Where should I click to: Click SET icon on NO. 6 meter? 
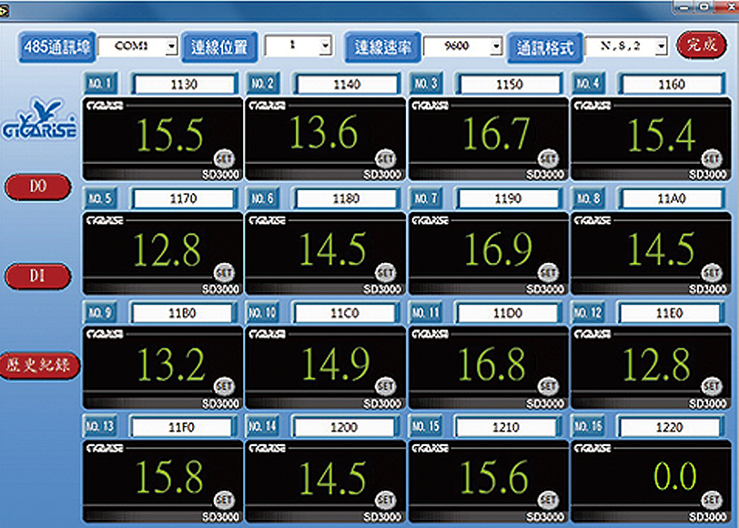[x=385, y=273]
